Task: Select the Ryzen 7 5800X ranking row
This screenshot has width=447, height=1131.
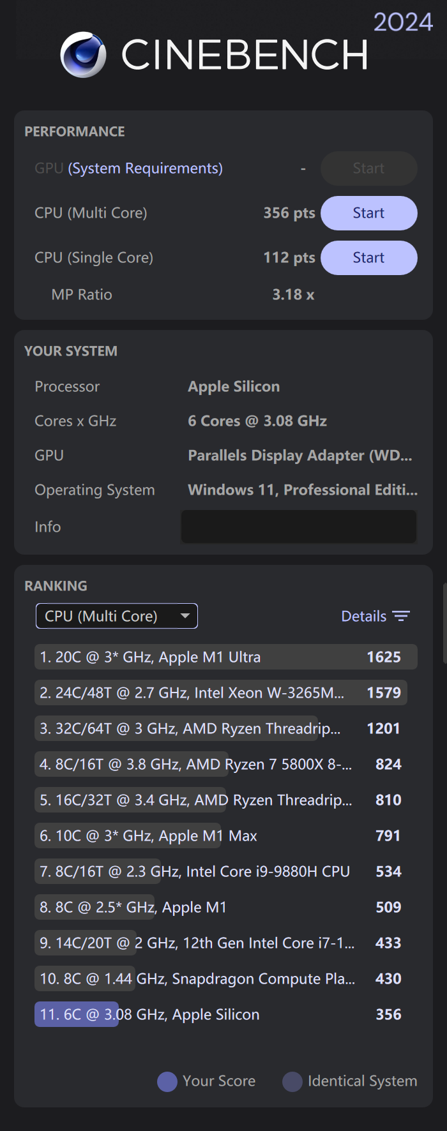Action: point(220,764)
